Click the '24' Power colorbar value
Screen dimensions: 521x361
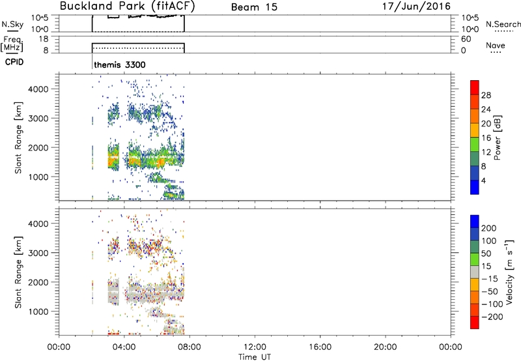pos(486,109)
